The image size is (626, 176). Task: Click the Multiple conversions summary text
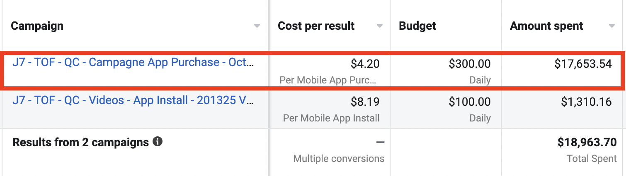[339, 158]
